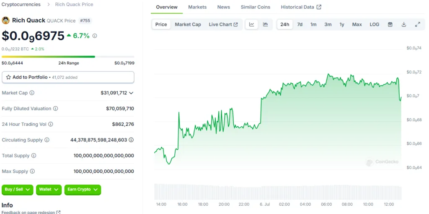Click the volume bars below the chart
This screenshot has width=429, height=214.
point(278,192)
